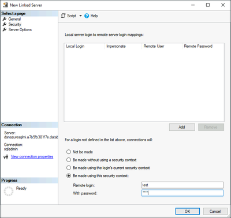Open the View connection properties link
The height and width of the screenshot is (218, 231).
point(32,157)
